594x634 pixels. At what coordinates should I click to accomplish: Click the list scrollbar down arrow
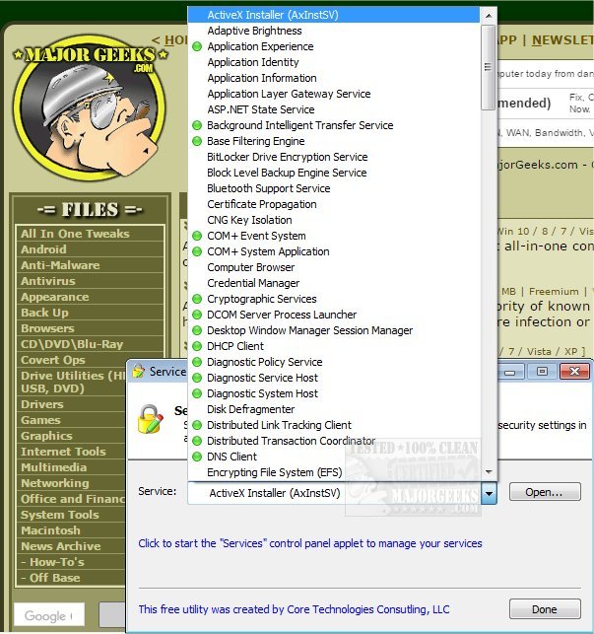(489, 472)
